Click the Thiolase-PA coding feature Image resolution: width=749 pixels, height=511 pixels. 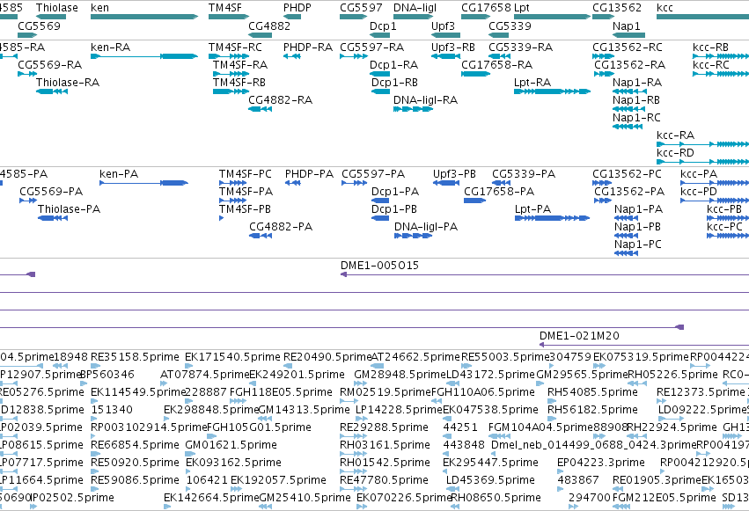pos(53,218)
